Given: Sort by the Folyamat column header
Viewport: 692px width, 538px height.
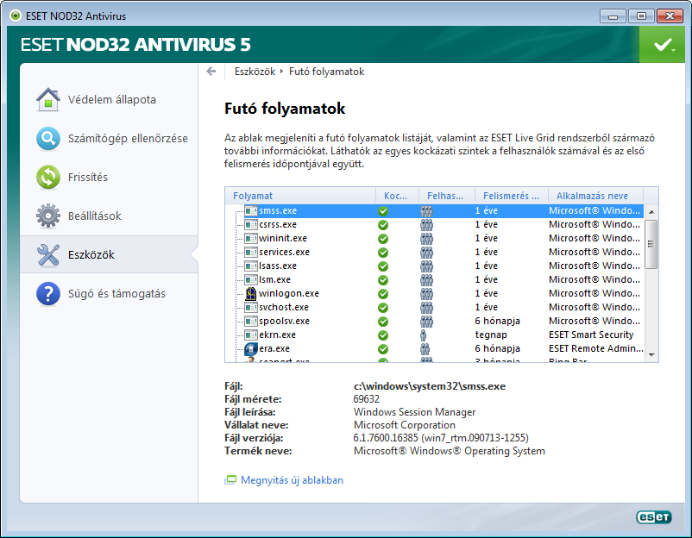Looking at the screenshot, I should click(x=300, y=196).
